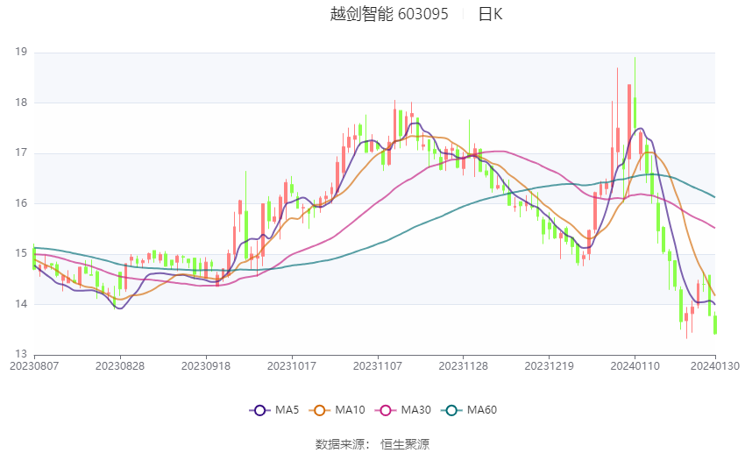The height and width of the screenshot is (453, 745).
Task: Toggle the MA5 legend series
Action: pos(274,410)
